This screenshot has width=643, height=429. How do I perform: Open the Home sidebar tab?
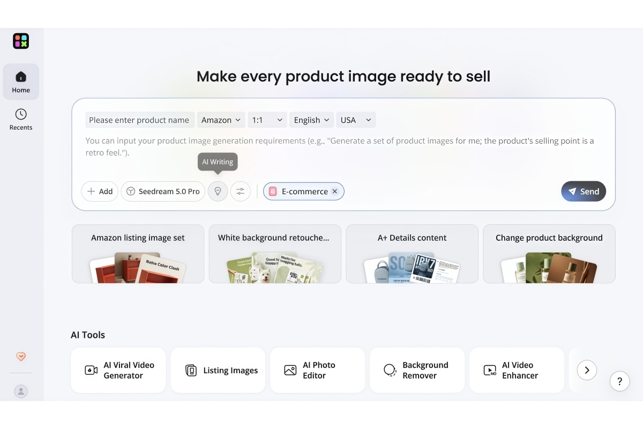click(21, 82)
